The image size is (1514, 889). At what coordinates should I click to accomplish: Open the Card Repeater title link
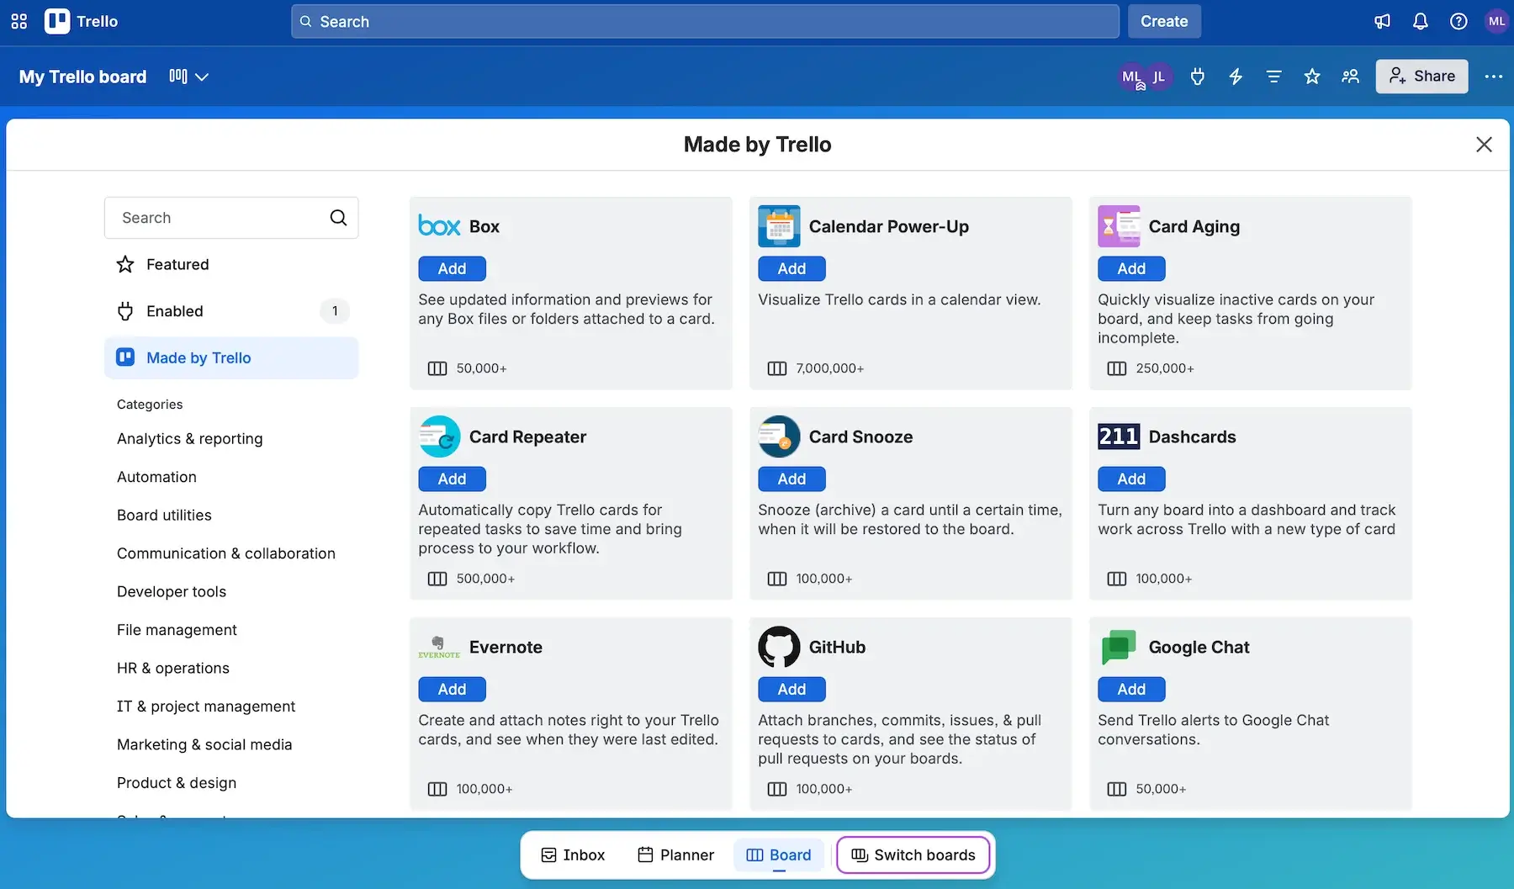click(x=527, y=437)
